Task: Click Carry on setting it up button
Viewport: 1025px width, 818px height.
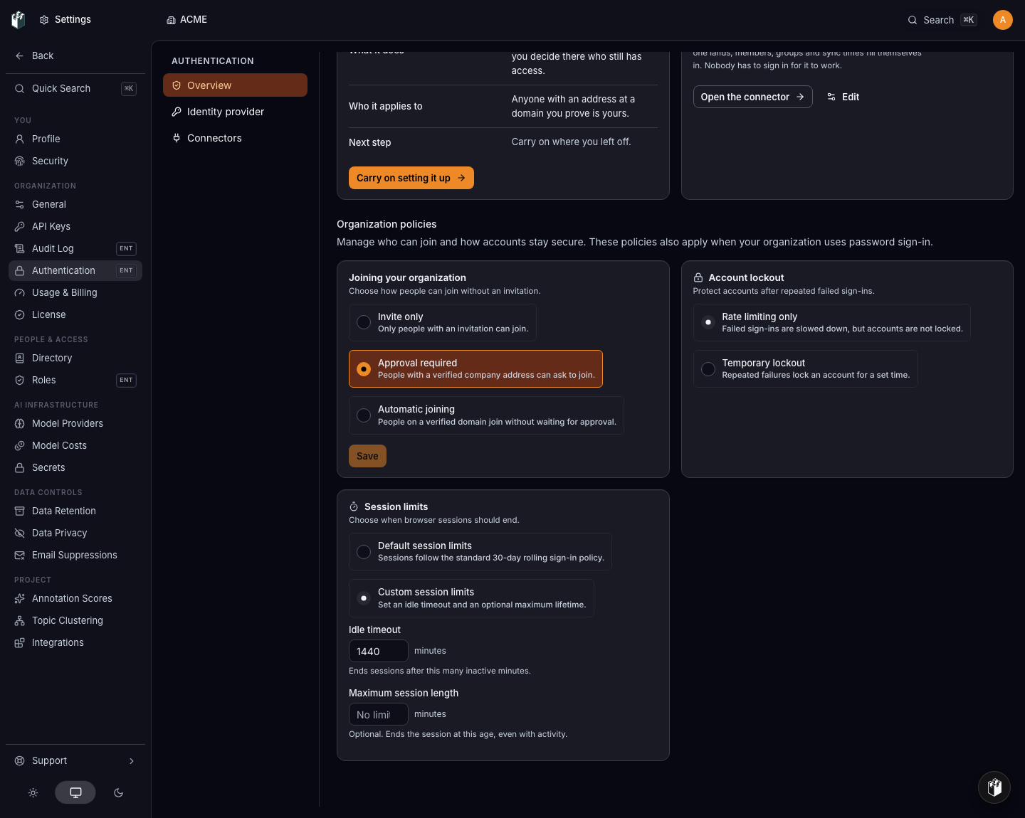Action: point(411,178)
